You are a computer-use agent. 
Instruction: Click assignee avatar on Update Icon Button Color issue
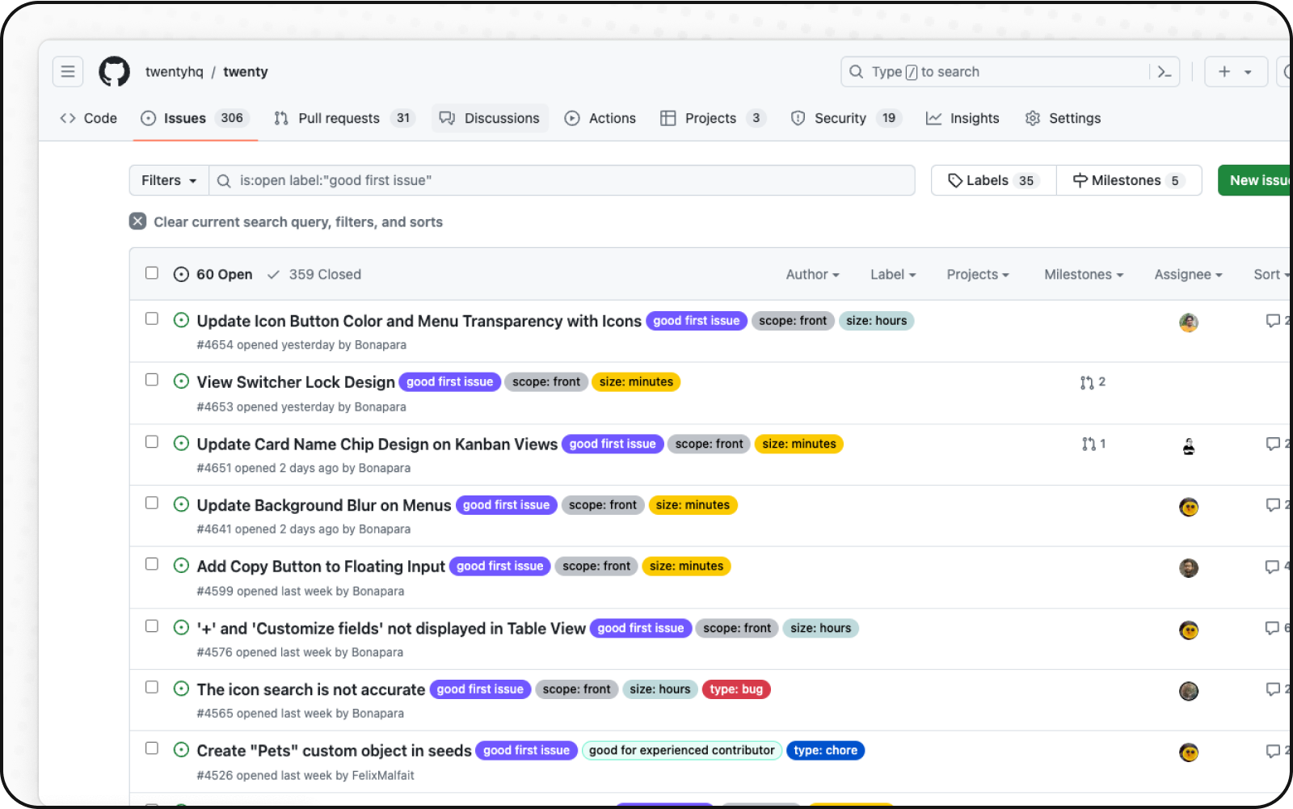(1188, 322)
